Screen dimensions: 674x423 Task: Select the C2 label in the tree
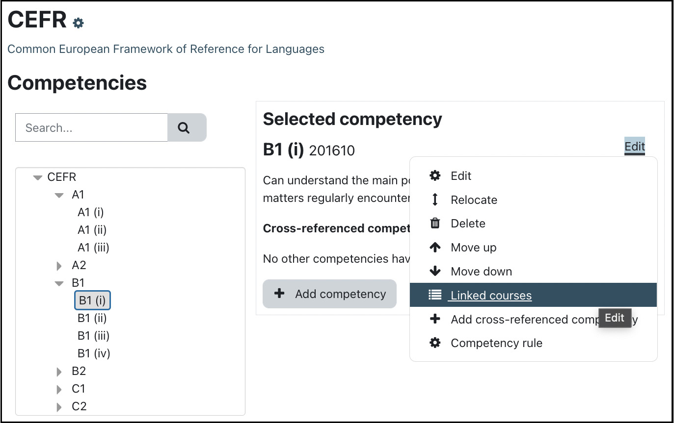[x=79, y=406]
